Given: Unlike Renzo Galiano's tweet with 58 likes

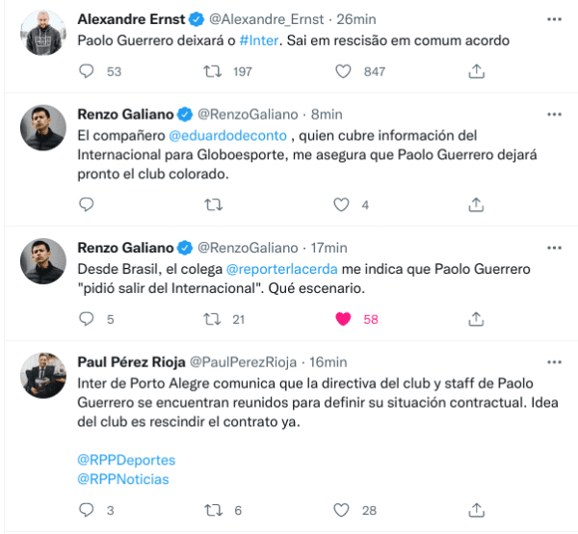Looking at the screenshot, I should pos(344,319).
